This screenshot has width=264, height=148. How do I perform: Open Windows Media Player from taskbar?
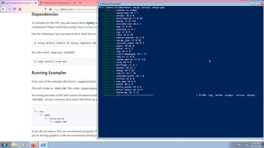coord(24,145)
